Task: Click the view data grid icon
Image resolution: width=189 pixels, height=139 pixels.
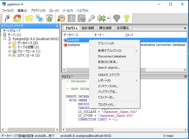Action: [x=72, y=18]
